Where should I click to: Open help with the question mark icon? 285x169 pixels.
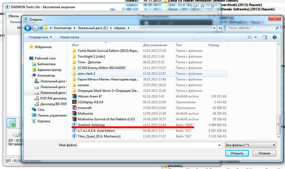pyautogui.click(x=274, y=37)
